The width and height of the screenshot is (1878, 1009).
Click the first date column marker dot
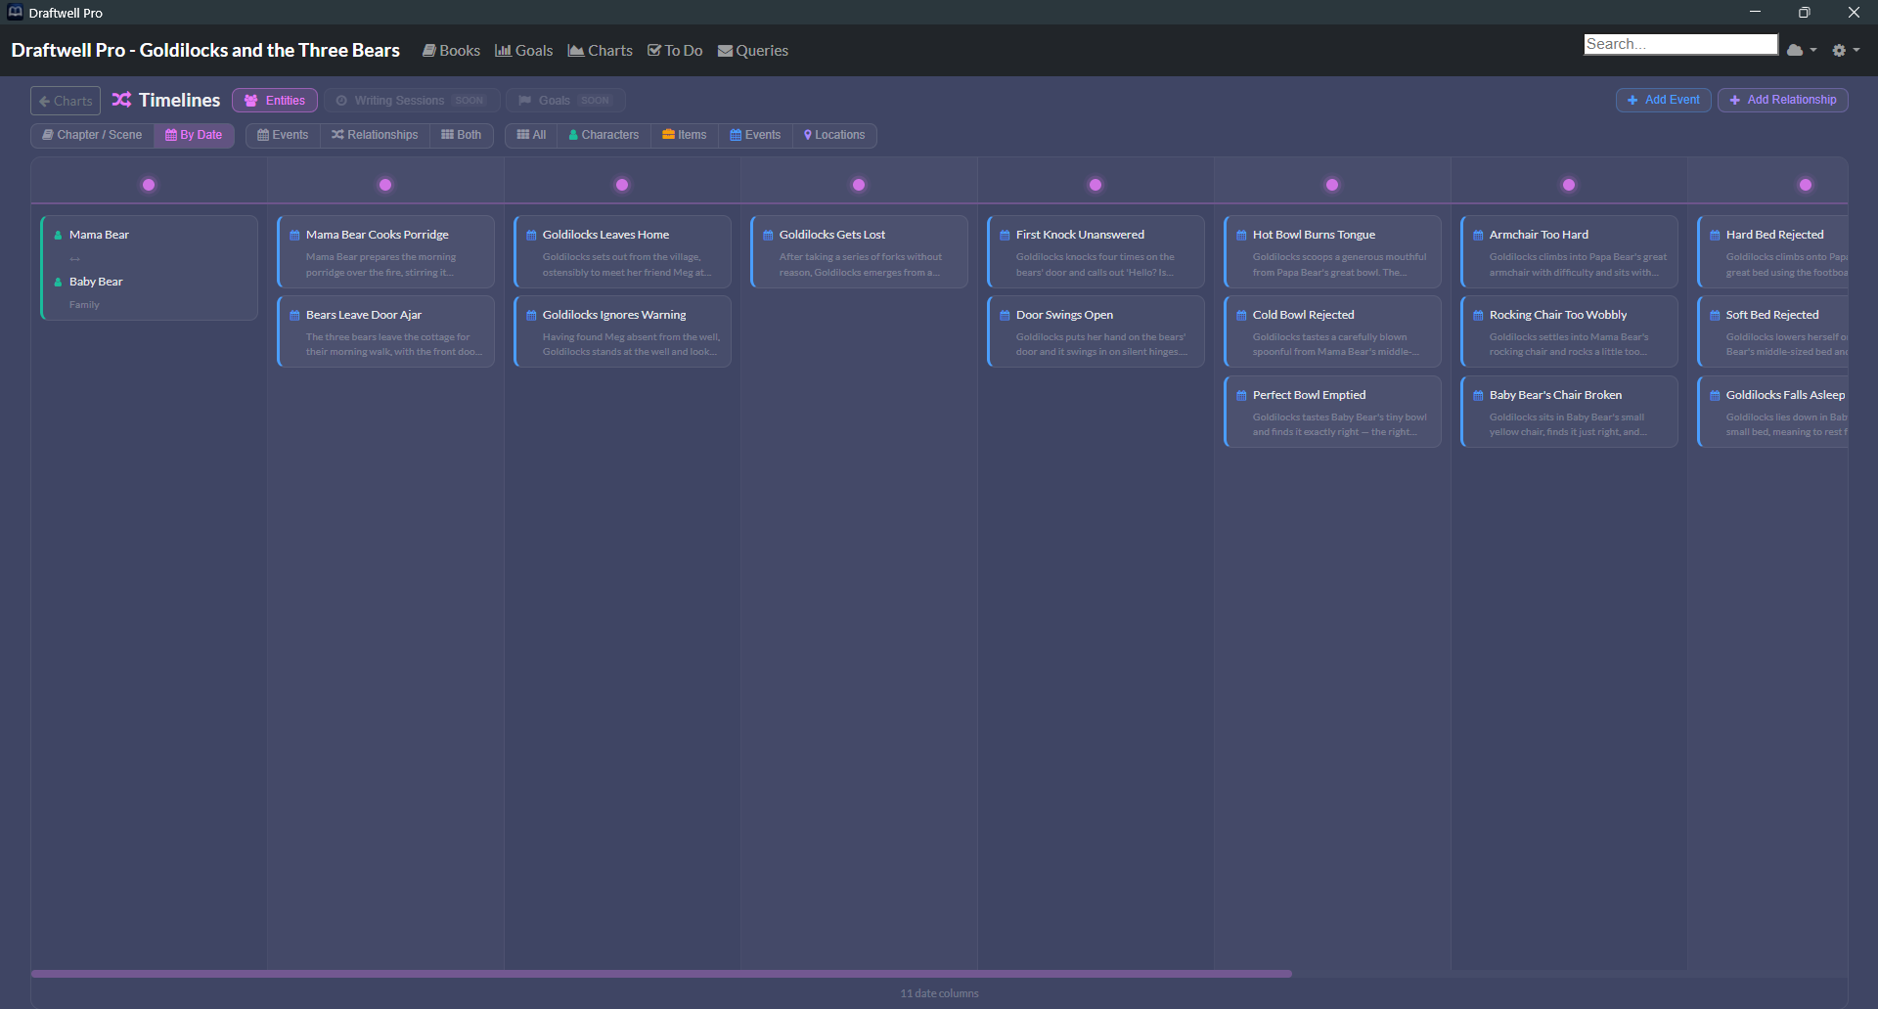pyautogui.click(x=149, y=185)
